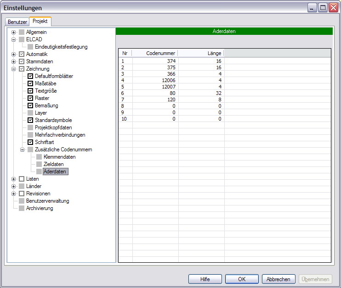341x288 pixels.
Task: Close the Einstellungen dialog window
Action: [x=333, y=8]
